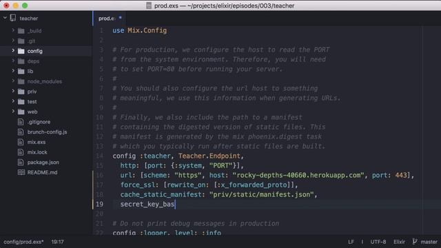Viewport: 441px width, 248px height.
Task: Open the UTF-8 encoding selector
Action: (x=378, y=242)
